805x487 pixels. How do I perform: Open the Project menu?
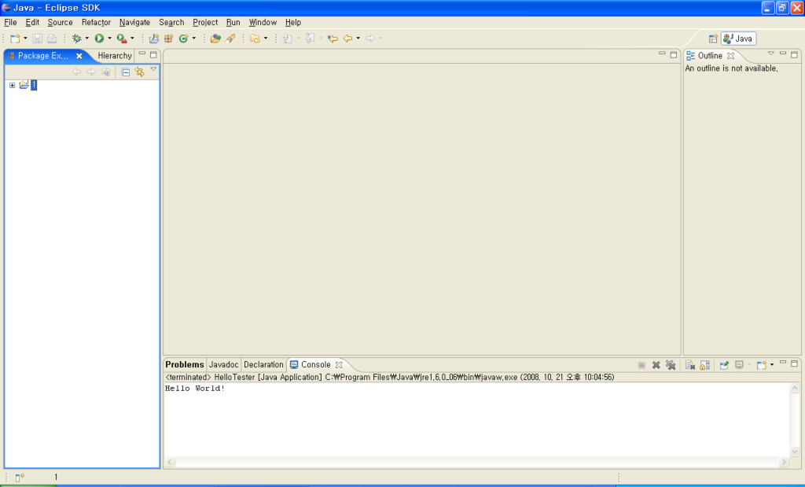click(x=205, y=23)
